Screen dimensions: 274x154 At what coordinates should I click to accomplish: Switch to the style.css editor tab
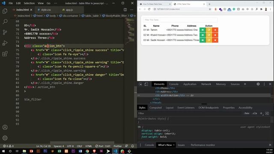point(46,10)
